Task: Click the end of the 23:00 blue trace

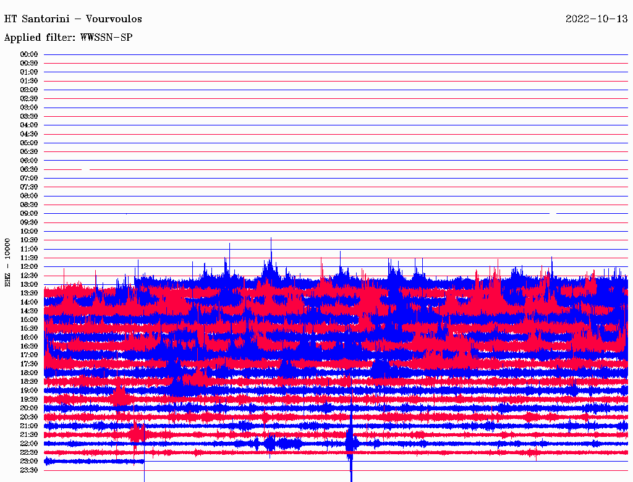Action: coord(143,462)
